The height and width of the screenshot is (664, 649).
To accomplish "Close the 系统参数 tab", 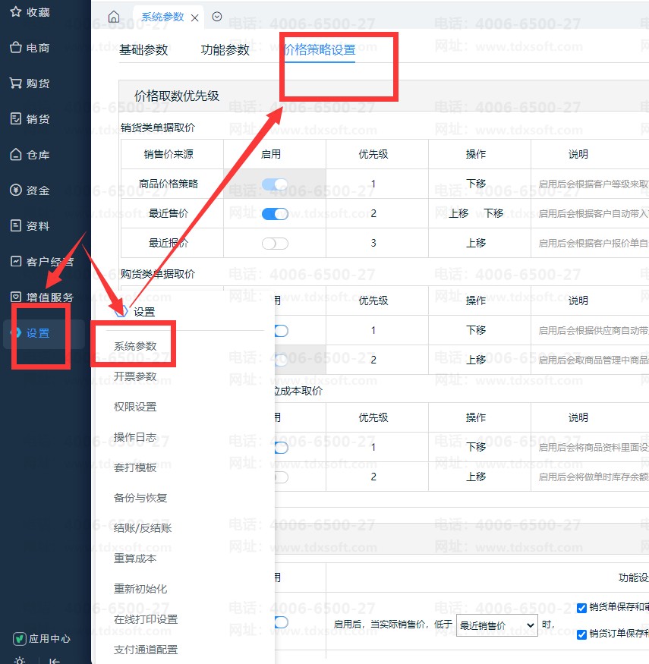I will click(195, 17).
